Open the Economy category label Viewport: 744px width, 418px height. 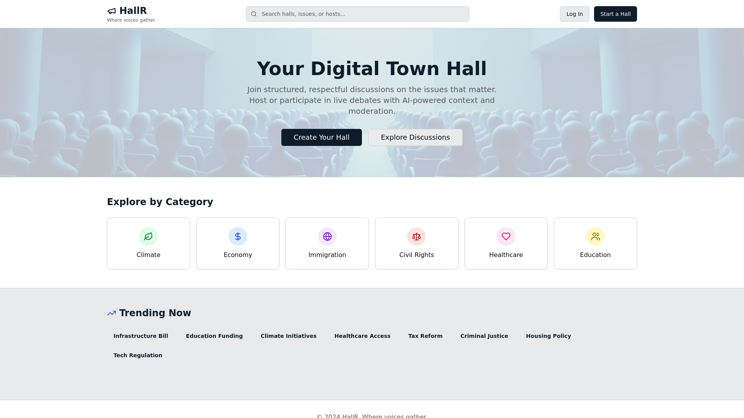point(238,255)
